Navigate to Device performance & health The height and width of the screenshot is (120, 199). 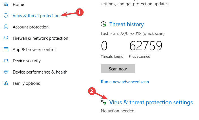pyautogui.click(x=40, y=72)
